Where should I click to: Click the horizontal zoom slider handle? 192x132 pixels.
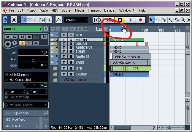pyautogui.click(x=169, y=128)
